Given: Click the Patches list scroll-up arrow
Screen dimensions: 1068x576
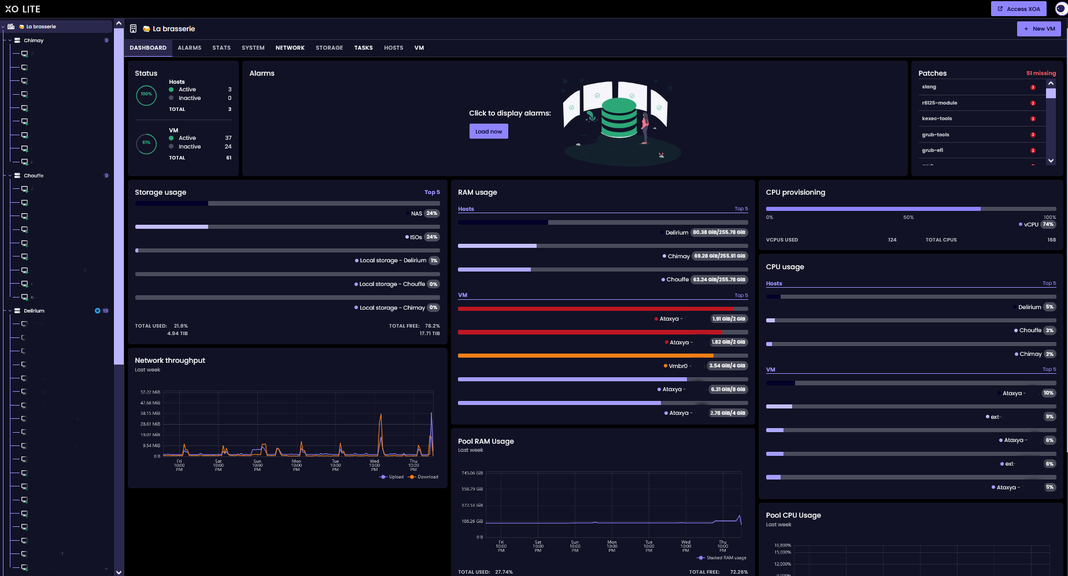Looking at the screenshot, I should click(1051, 83).
